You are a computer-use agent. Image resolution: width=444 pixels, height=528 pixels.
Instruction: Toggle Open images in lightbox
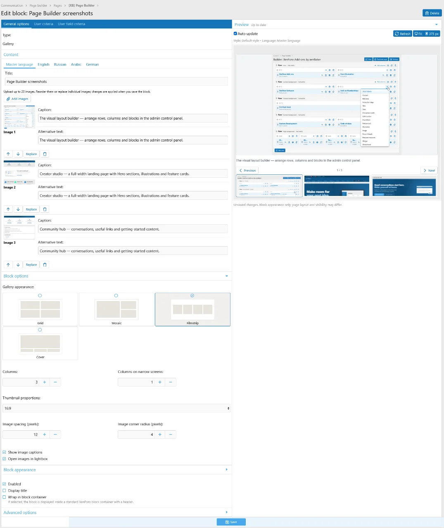pos(4,459)
